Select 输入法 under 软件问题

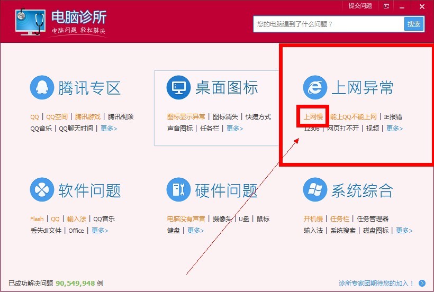[76, 219]
